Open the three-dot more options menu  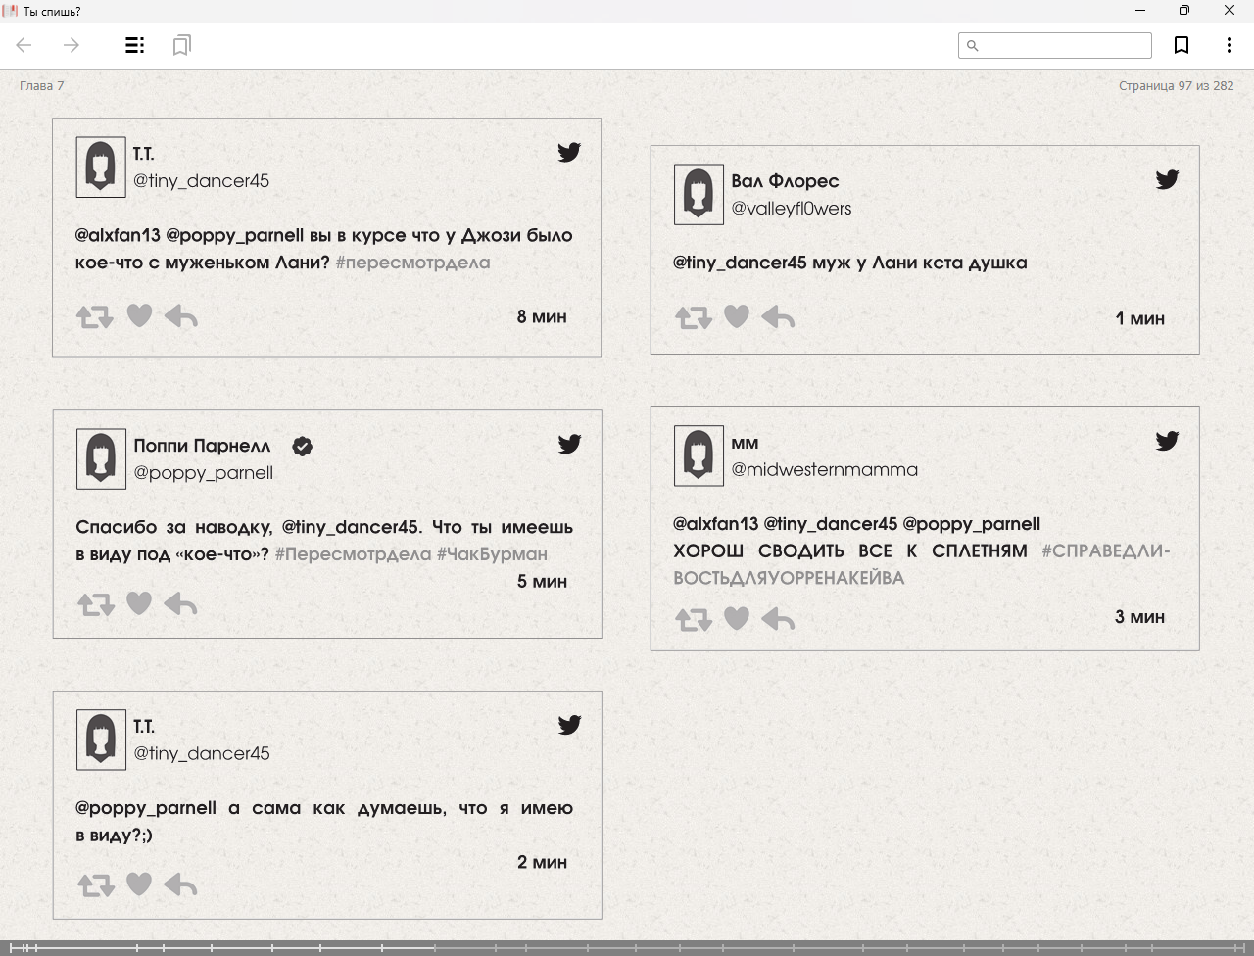[x=1229, y=45]
